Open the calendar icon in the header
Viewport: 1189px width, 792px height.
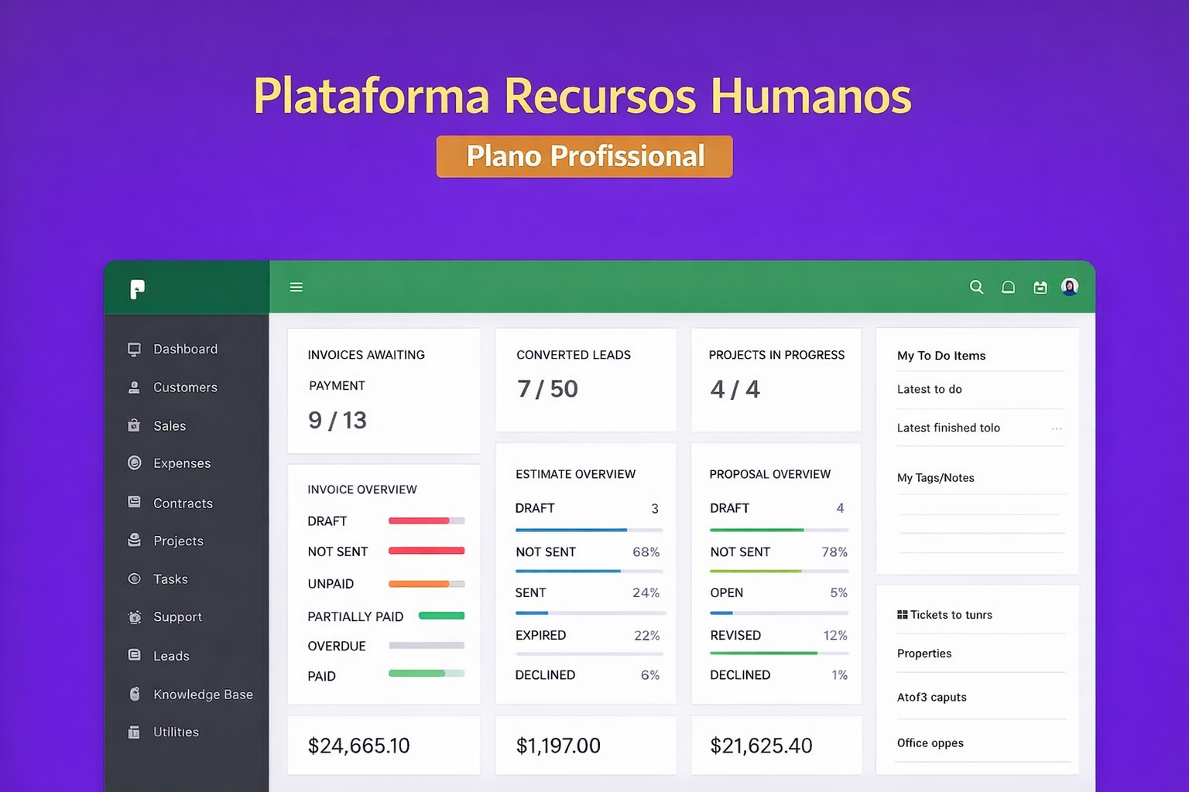coord(1040,287)
